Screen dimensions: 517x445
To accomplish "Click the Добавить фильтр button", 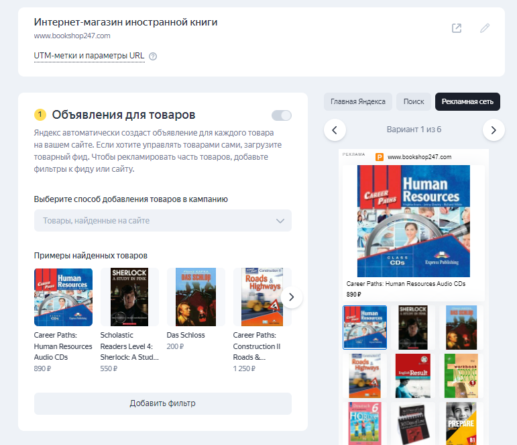I will tap(163, 403).
